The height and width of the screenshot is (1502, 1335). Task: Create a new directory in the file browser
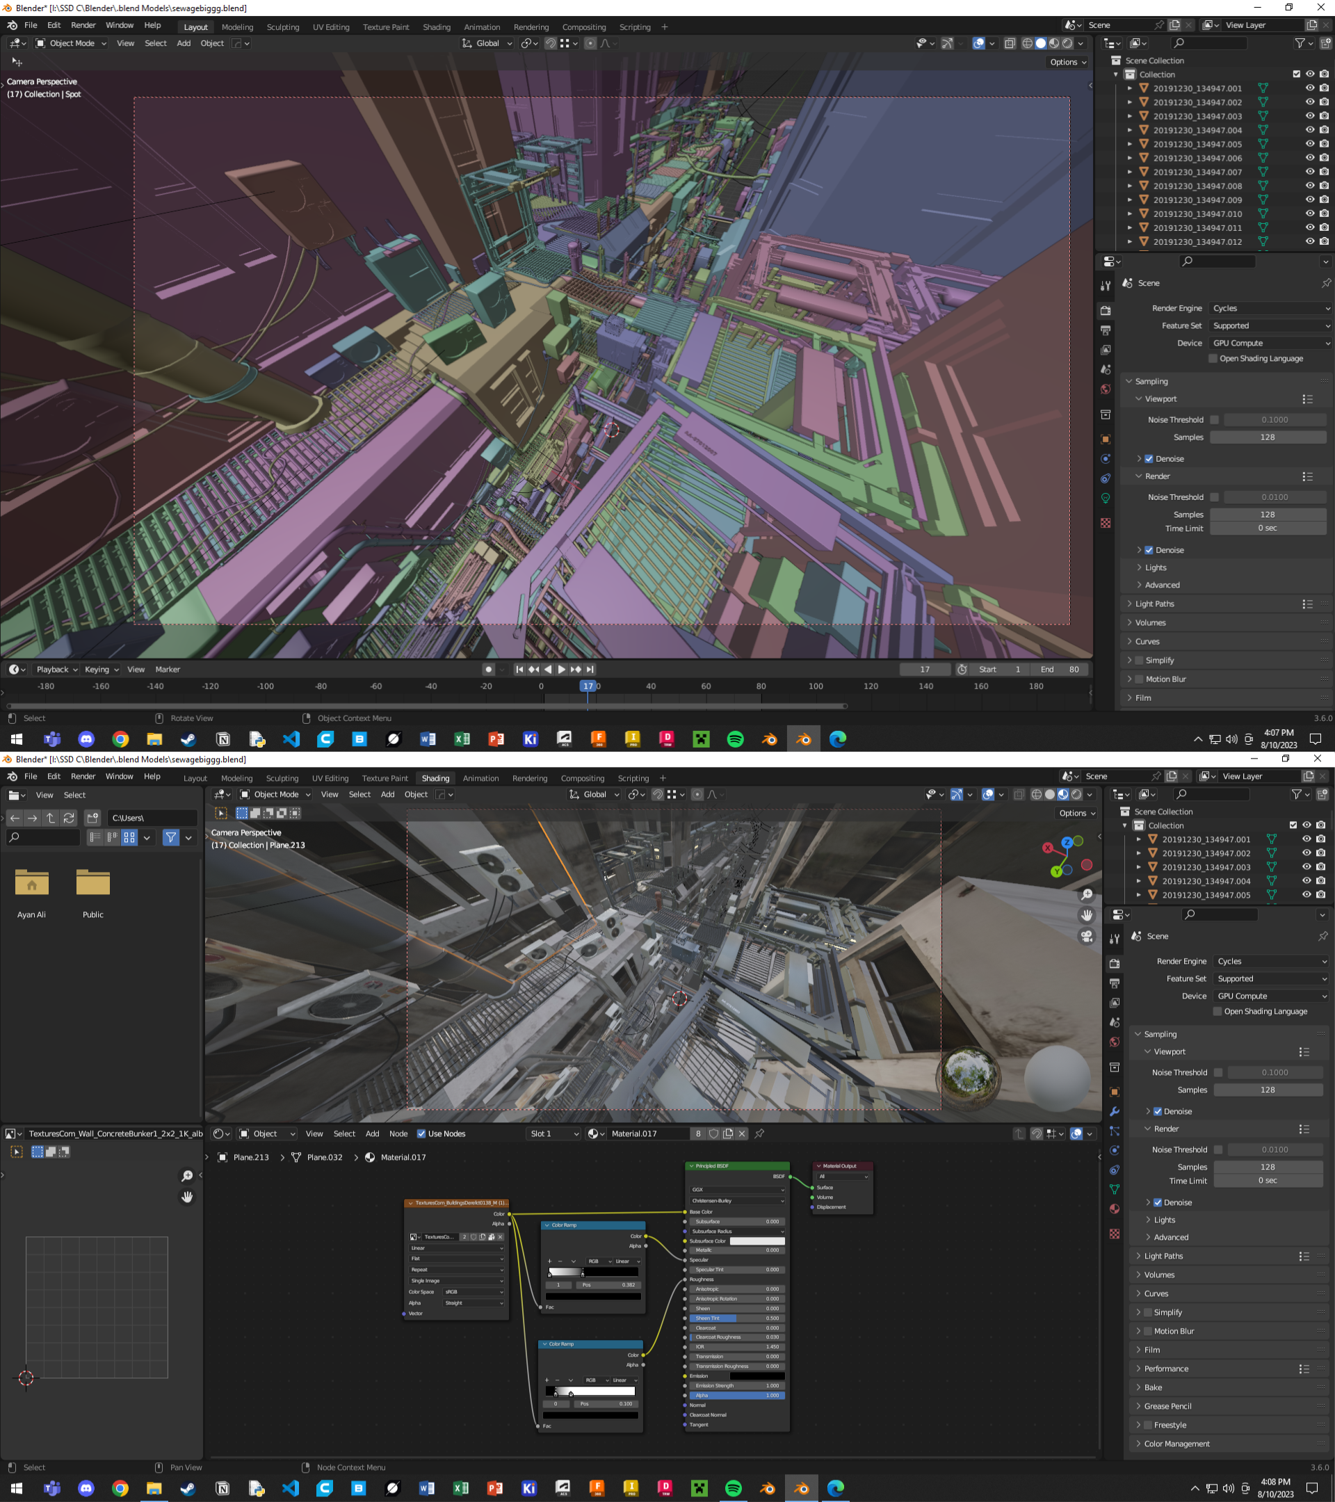(92, 818)
